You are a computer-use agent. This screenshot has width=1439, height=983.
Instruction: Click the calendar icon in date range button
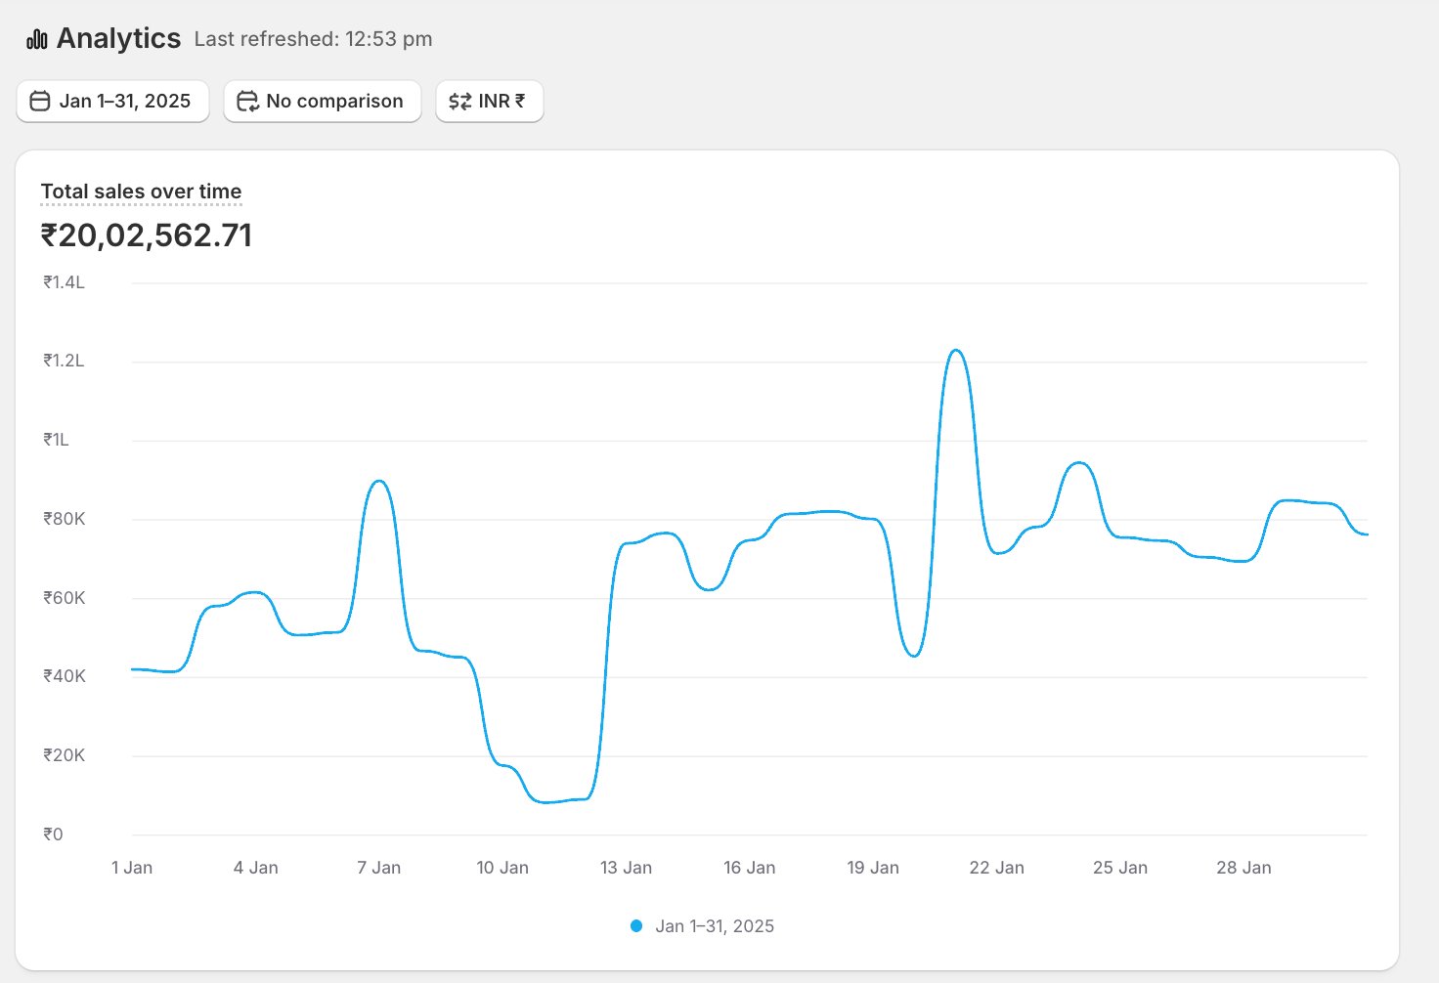(x=40, y=102)
